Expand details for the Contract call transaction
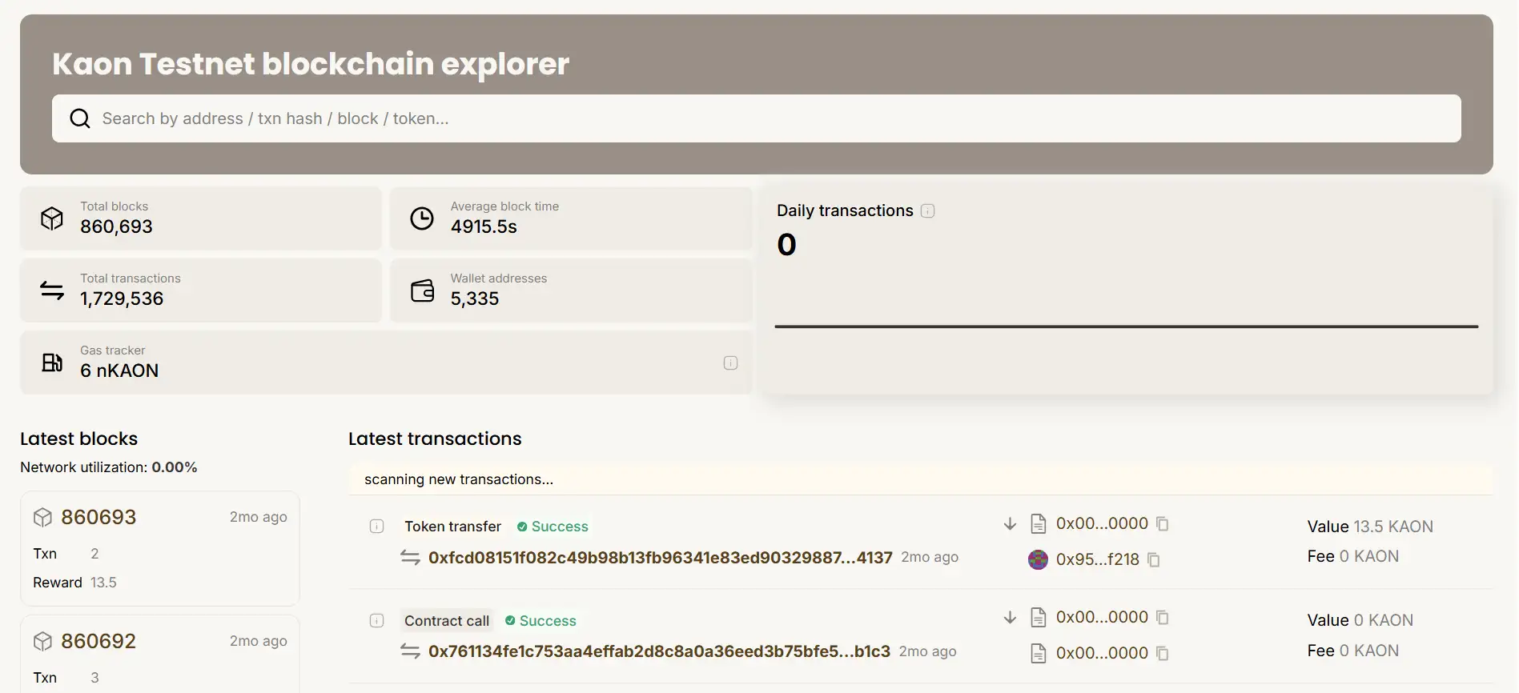The width and height of the screenshot is (1519, 693). (x=376, y=621)
